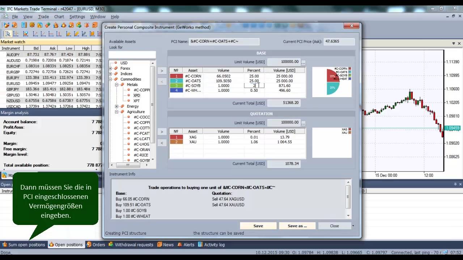The width and height of the screenshot is (463, 260).
Task: Expand the Forex tree node
Action: (x=111, y=68)
